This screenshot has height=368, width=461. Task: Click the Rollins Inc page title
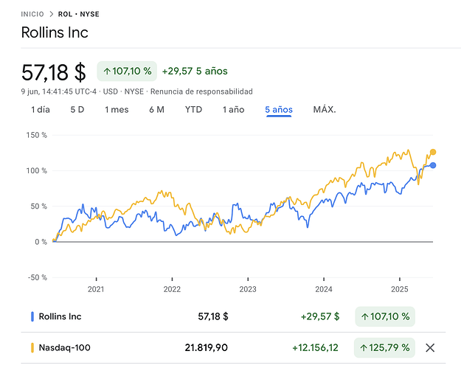click(x=55, y=32)
